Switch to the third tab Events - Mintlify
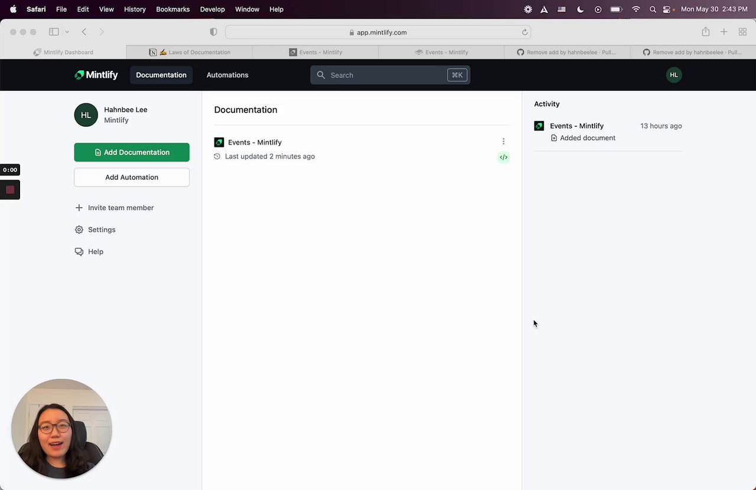The width and height of the screenshot is (756, 490). pos(315,52)
